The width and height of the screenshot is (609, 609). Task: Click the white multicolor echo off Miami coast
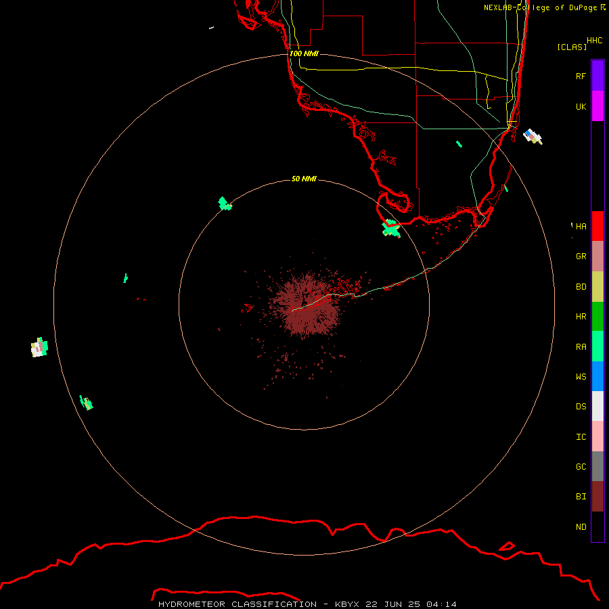532,136
